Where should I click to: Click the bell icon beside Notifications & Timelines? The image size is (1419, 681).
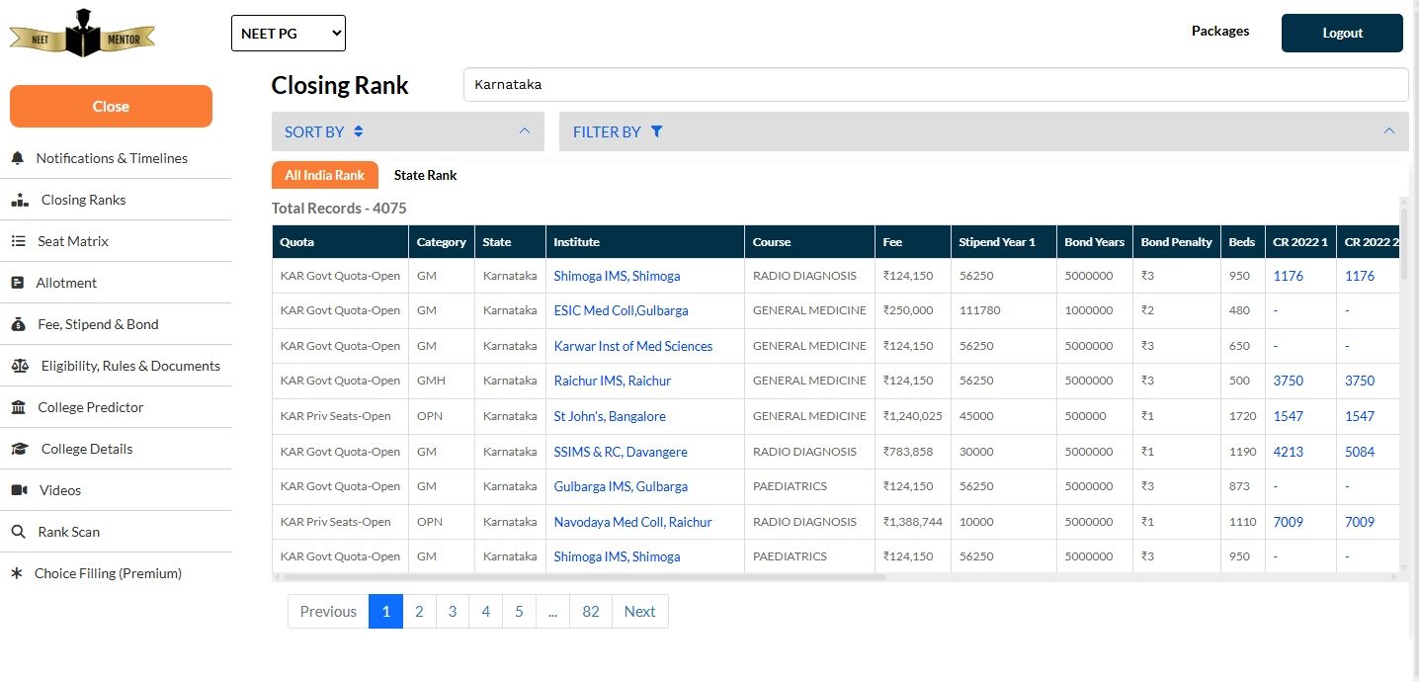click(x=18, y=158)
